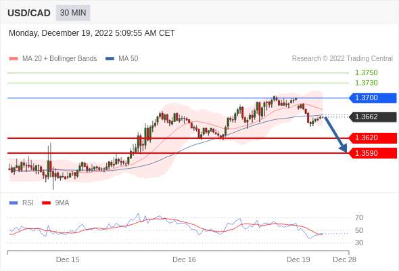Image resolution: width=399 pixels, height=271 pixels.
Task: Click the RSI legend label
Action: [x=28, y=203]
